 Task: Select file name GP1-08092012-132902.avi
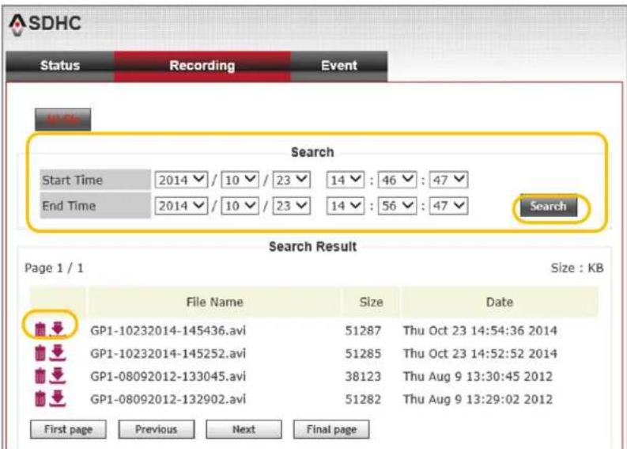[x=168, y=399]
